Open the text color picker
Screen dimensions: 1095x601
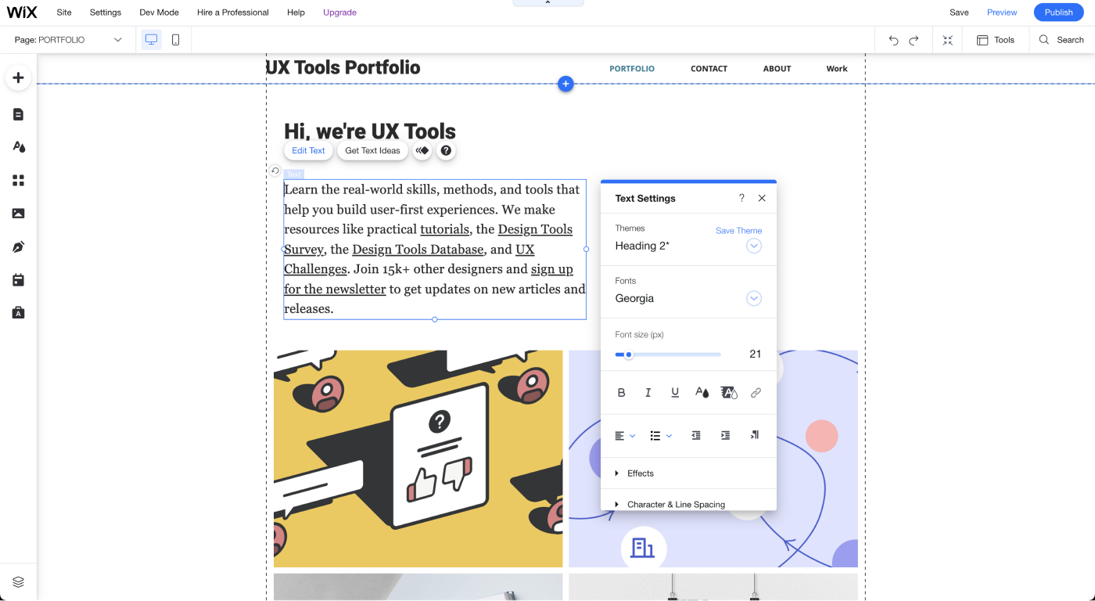[702, 393]
